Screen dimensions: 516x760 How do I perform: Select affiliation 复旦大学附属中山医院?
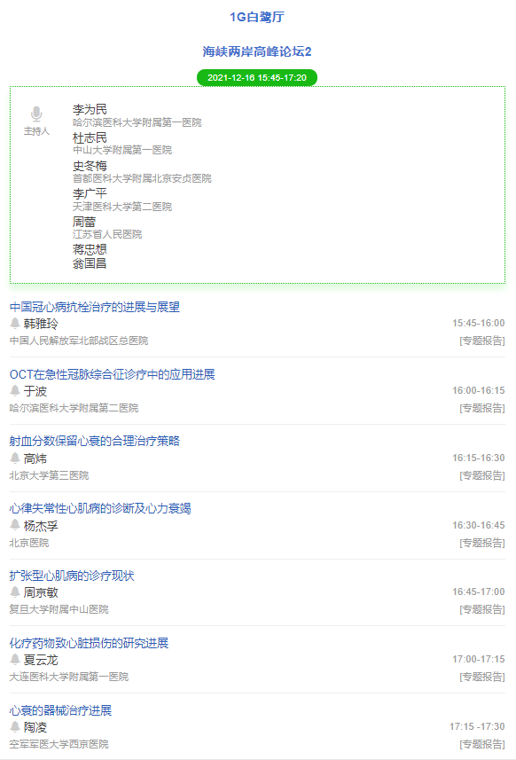(59, 609)
